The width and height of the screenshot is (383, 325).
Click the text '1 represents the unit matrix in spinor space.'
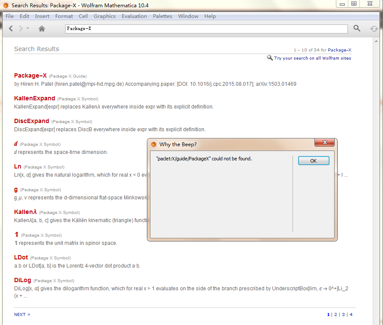(x=66, y=243)
